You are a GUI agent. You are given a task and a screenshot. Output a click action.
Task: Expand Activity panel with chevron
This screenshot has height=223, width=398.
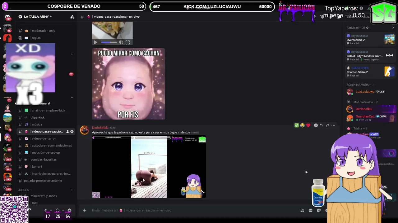pyautogui.click(x=393, y=28)
